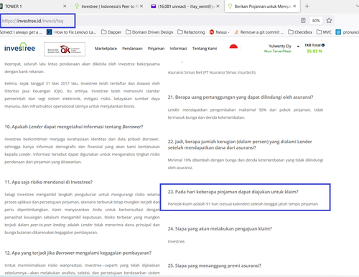Expand the Yulwenty Ely account dropdown
The width and height of the screenshot is (359, 277).
298,47
